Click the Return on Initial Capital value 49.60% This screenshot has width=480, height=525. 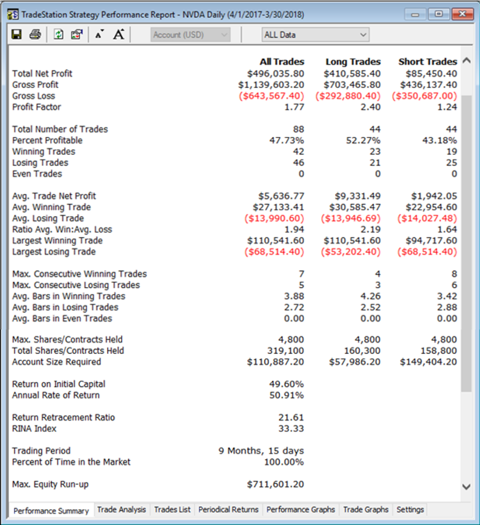tap(286, 384)
